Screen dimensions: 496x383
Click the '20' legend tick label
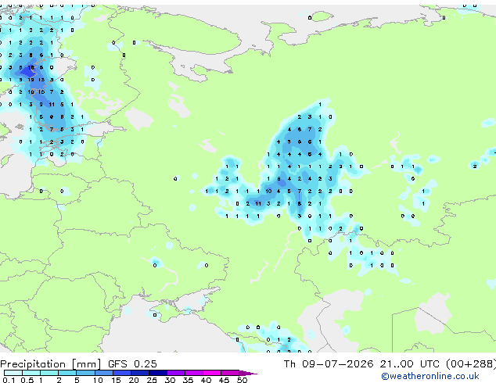pos(134,380)
